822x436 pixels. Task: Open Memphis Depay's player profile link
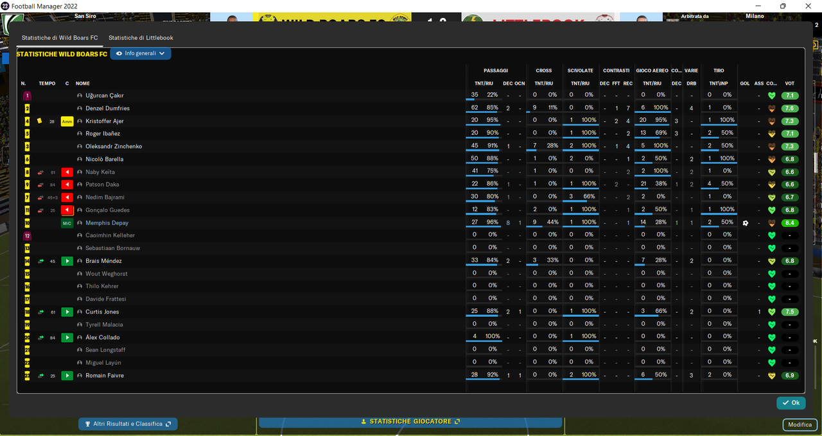click(x=107, y=223)
